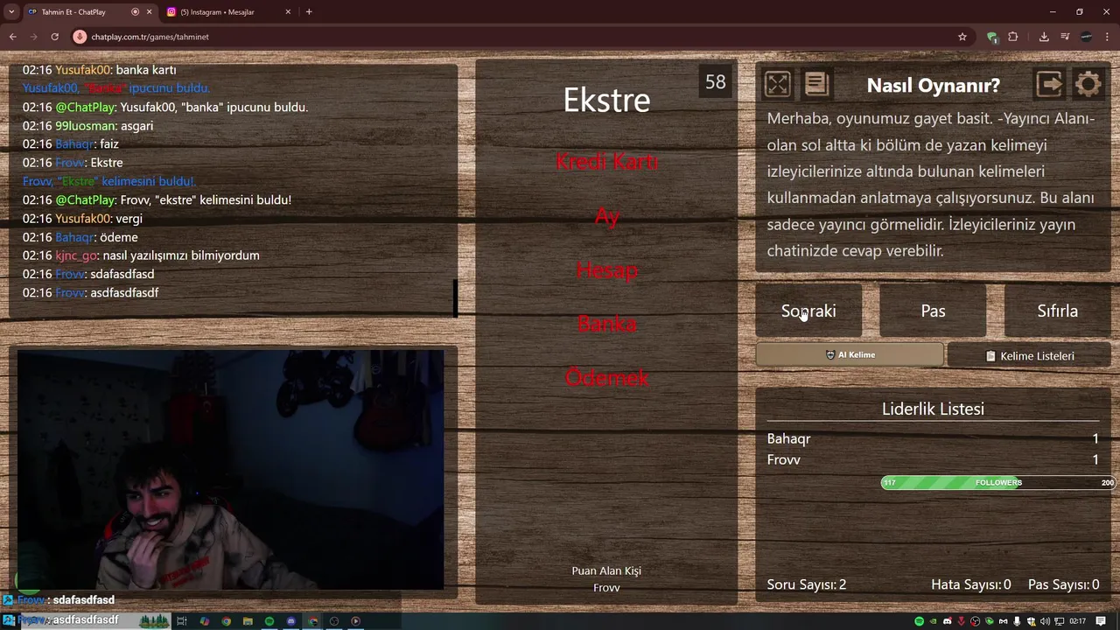Focus the chatplay.com.tr address bar
The image size is (1120, 630).
516,37
